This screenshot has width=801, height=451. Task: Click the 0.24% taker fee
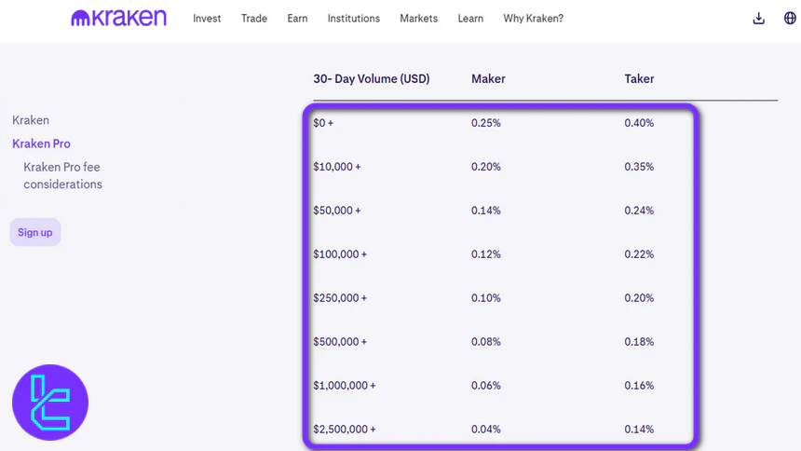639,211
